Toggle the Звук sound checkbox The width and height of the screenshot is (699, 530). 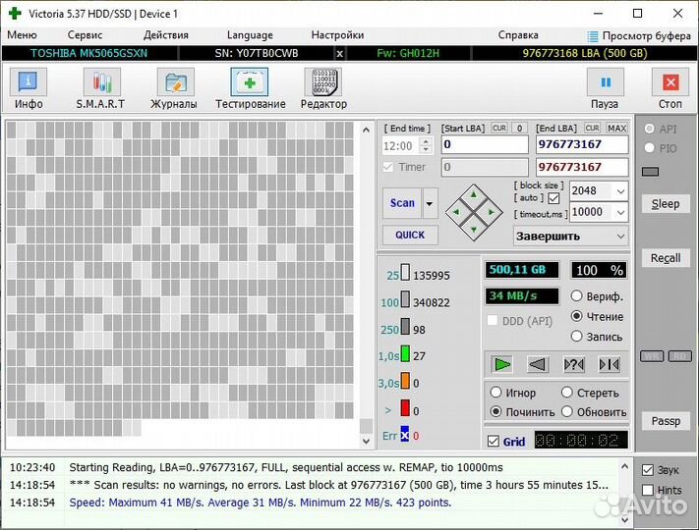(648, 469)
